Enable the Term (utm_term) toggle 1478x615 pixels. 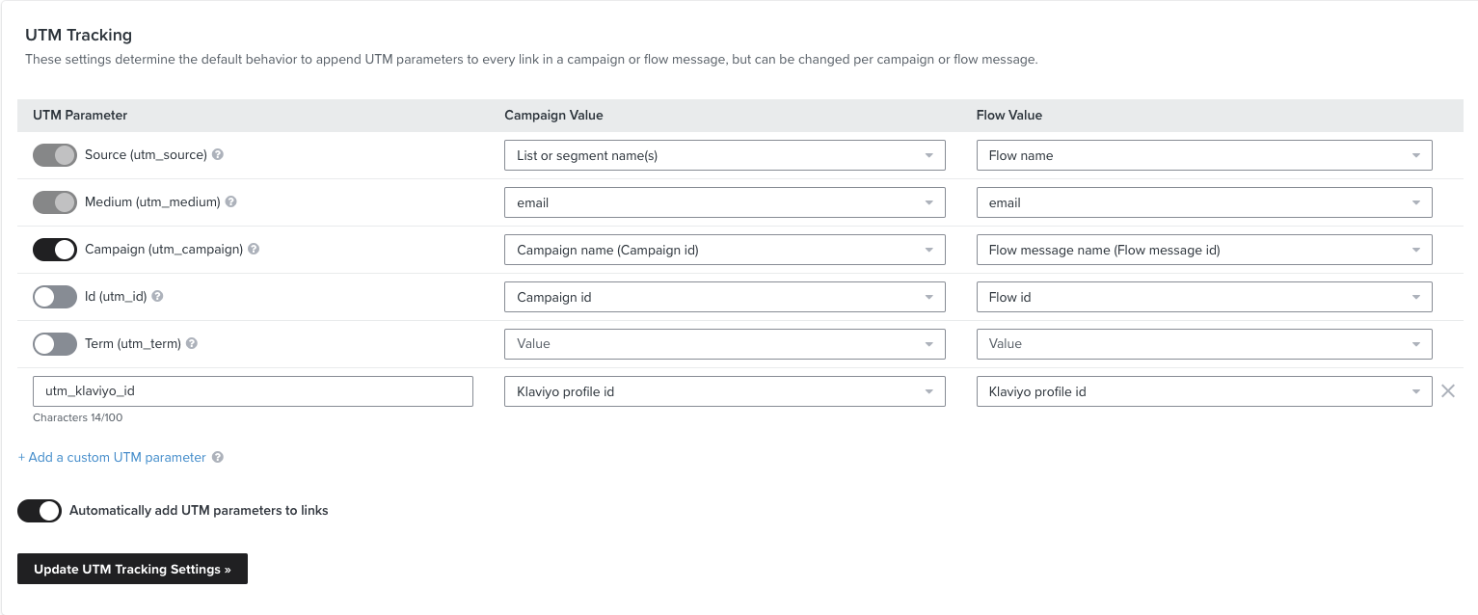tap(54, 344)
